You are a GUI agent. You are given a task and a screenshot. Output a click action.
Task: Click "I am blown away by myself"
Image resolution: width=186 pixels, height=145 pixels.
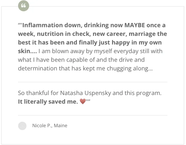coord(74,51)
